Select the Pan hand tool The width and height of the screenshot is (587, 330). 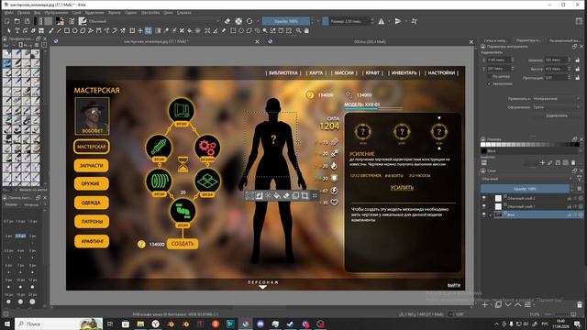click(x=306, y=30)
